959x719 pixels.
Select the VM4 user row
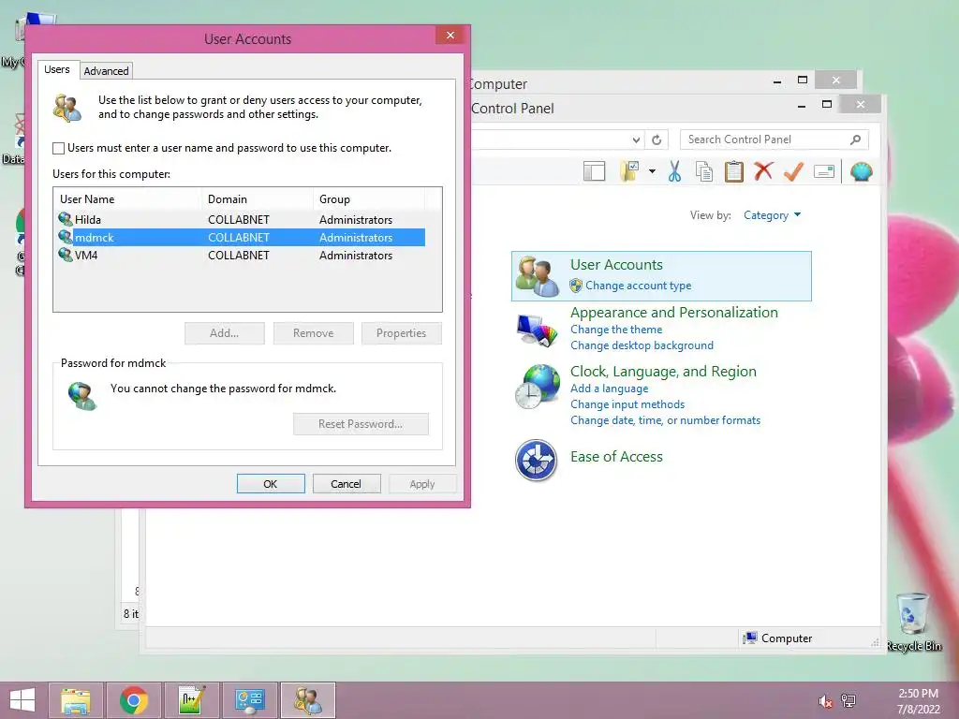[241, 255]
